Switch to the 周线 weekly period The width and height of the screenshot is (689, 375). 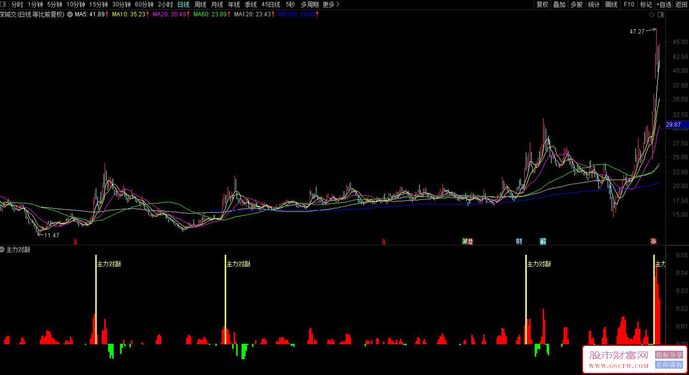pos(200,4)
